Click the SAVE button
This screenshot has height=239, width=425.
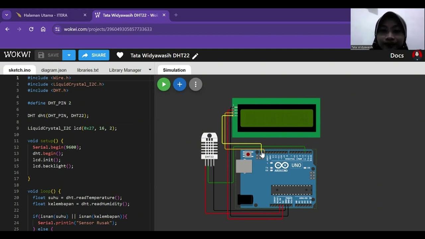(49, 55)
